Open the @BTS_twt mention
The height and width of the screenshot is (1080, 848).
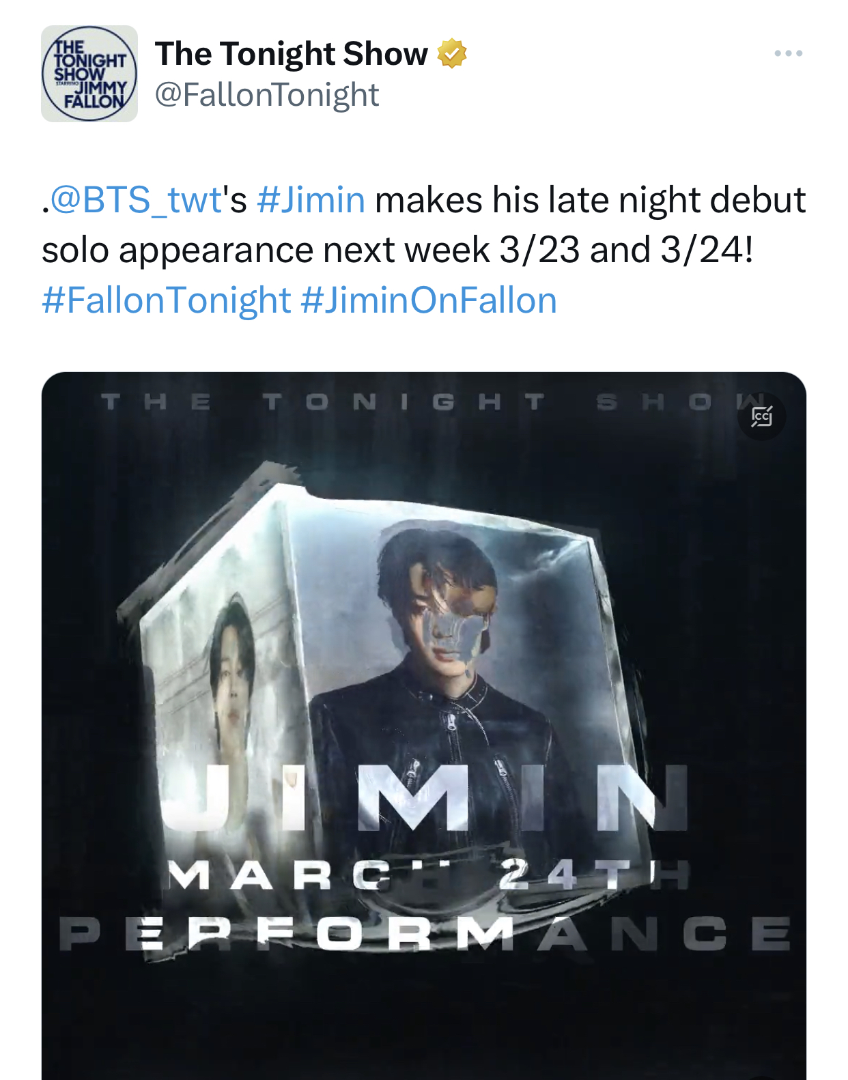point(137,200)
